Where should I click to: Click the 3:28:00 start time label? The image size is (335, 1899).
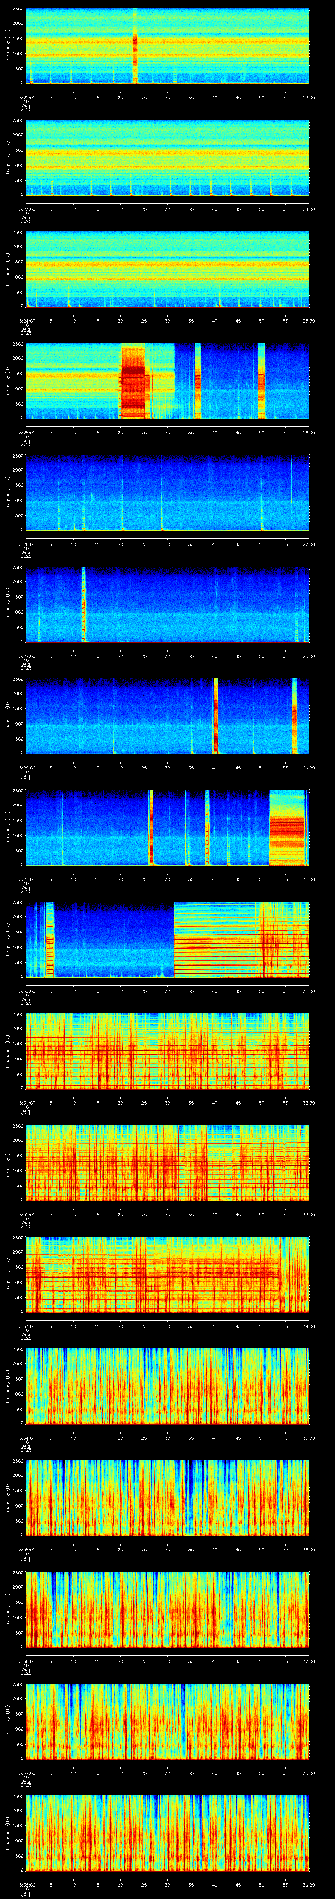coord(26,768)
